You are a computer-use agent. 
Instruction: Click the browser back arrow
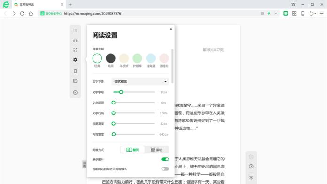pos(6,13)
